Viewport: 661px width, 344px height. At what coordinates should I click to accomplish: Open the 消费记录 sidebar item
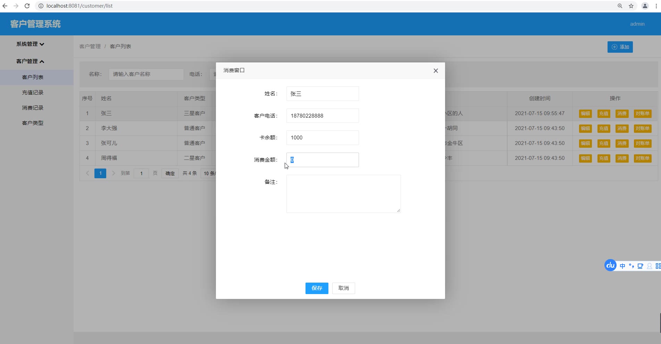(x=33, y=108)
